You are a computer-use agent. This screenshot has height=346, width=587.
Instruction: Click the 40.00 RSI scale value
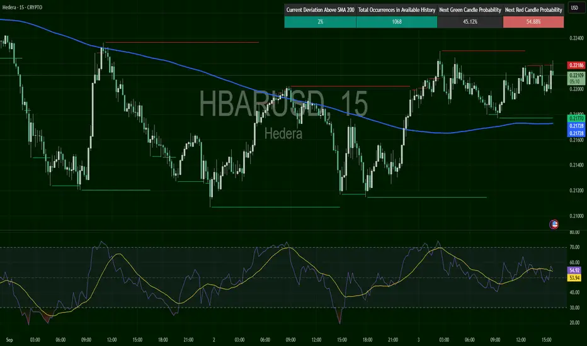pos(574,292)
